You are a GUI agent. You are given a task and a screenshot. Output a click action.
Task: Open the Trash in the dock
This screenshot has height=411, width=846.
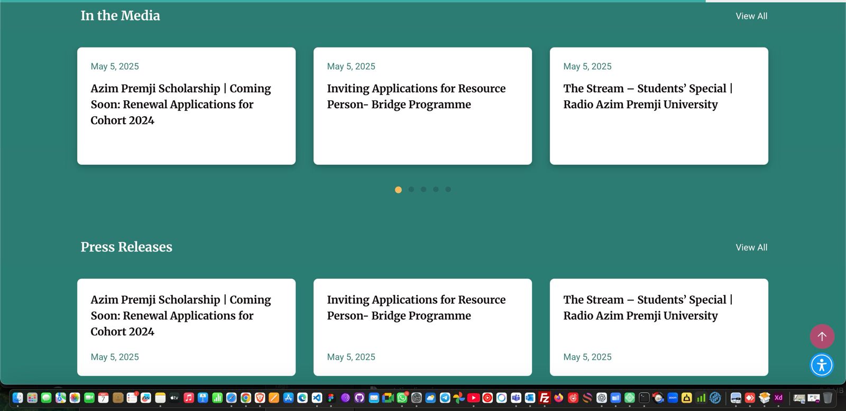click(827, 398)
